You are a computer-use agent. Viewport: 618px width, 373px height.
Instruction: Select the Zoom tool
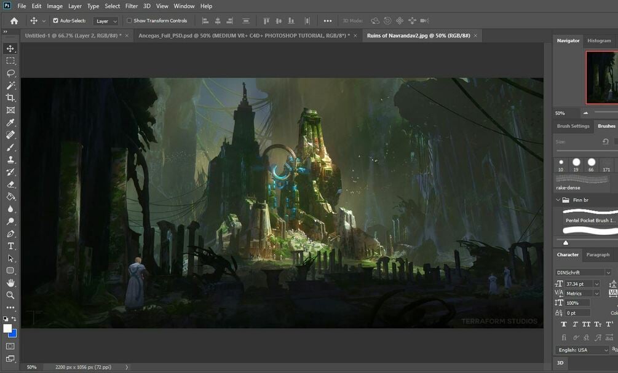[10, 295]
